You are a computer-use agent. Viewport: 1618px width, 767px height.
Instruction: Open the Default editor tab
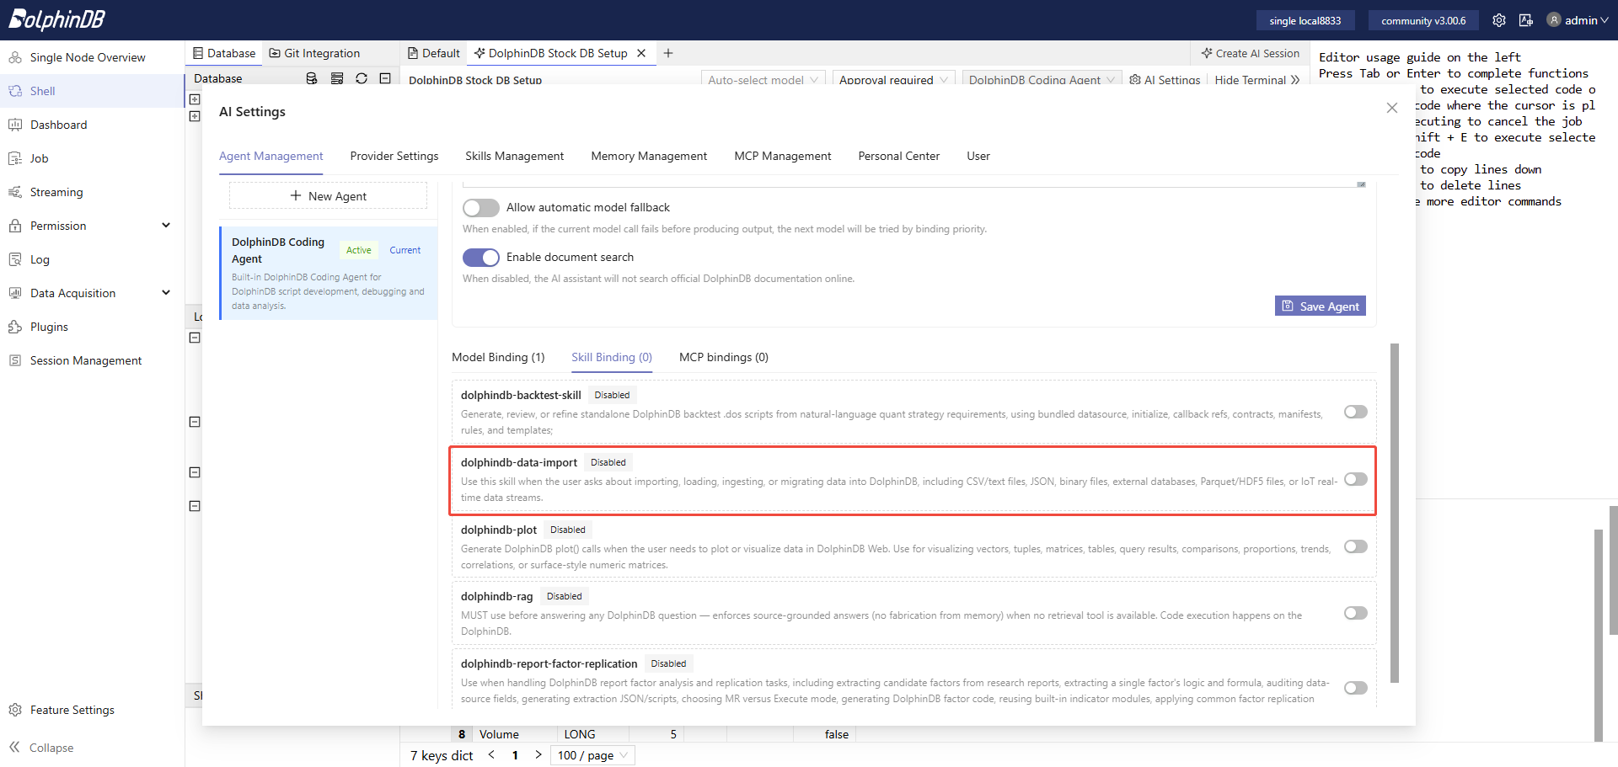[433, 53]
